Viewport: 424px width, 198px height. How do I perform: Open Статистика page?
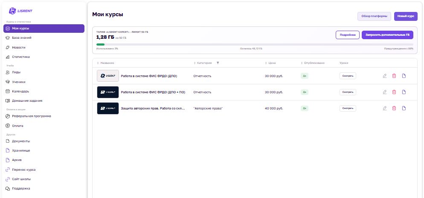pyautogui.click(x=44, y=57)
